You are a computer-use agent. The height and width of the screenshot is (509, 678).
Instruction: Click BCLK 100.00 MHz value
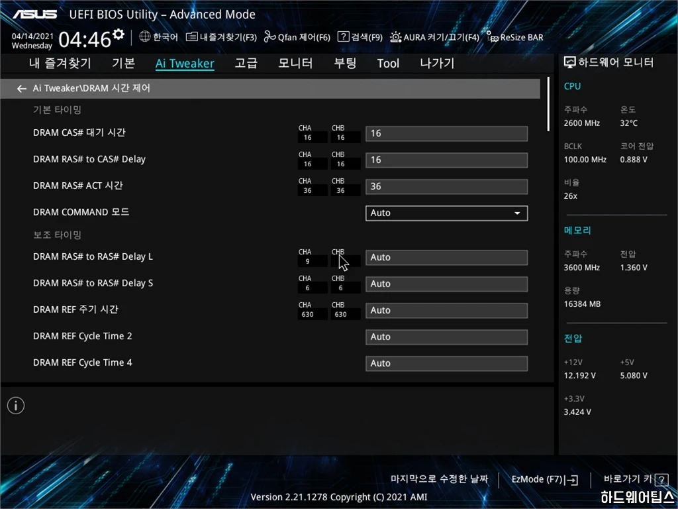[x=585, y=160]
